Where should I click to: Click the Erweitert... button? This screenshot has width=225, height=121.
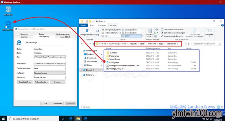pos(58,82)
